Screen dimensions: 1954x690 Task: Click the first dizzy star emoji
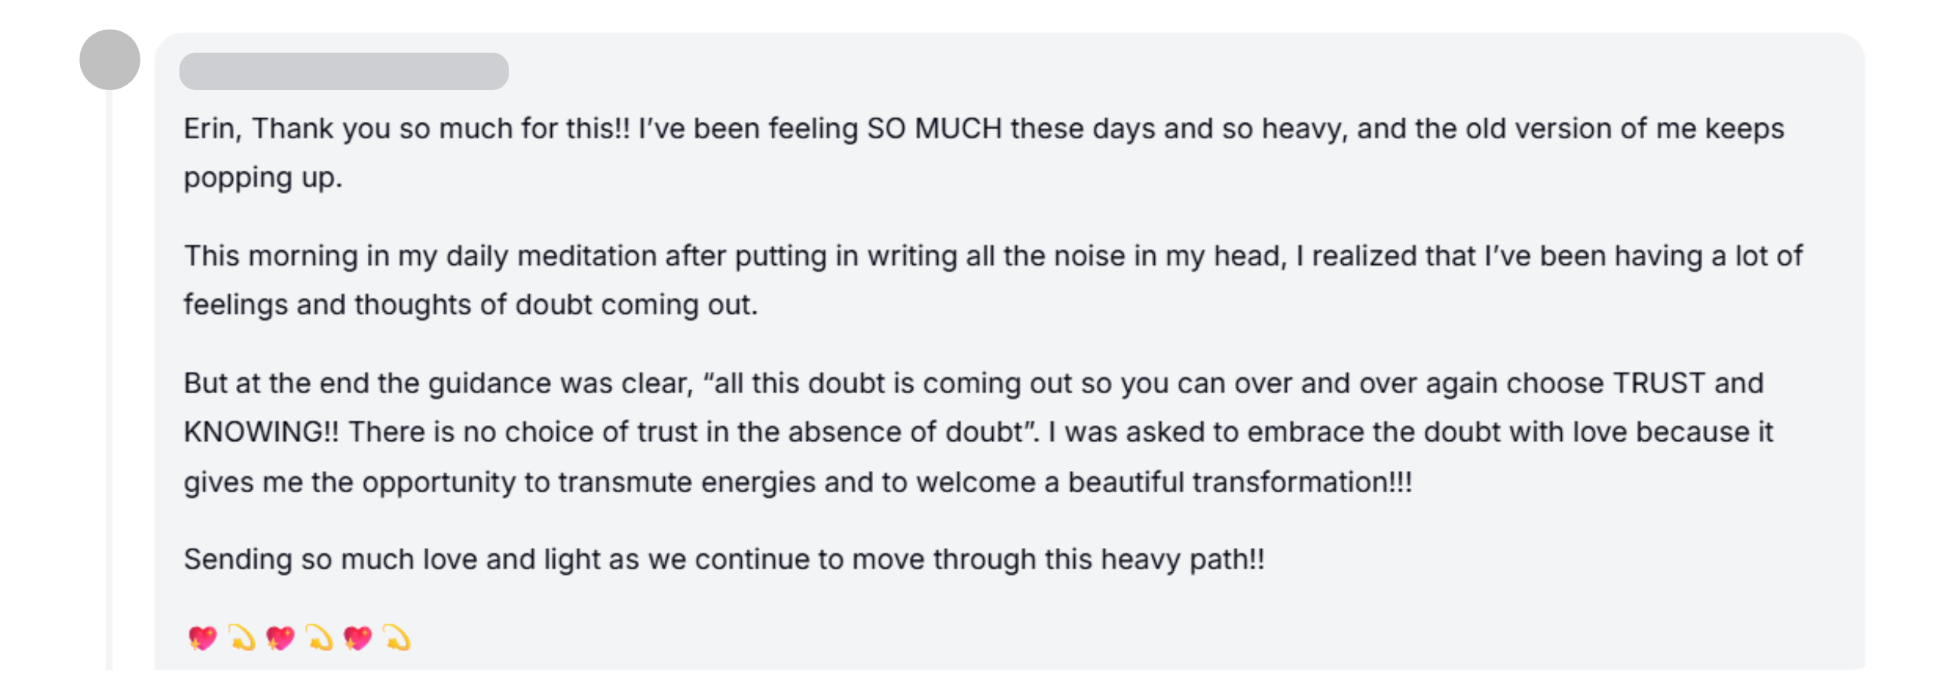[x=242, y=637]
